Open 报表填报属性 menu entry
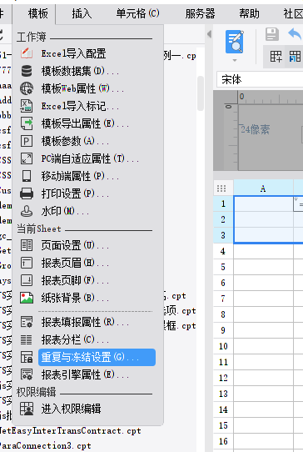 [x=85, y=322]
